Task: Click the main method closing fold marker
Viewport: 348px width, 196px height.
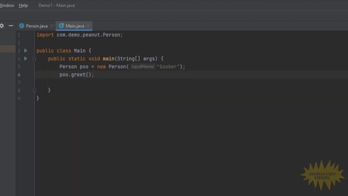Action: point(34,90)
